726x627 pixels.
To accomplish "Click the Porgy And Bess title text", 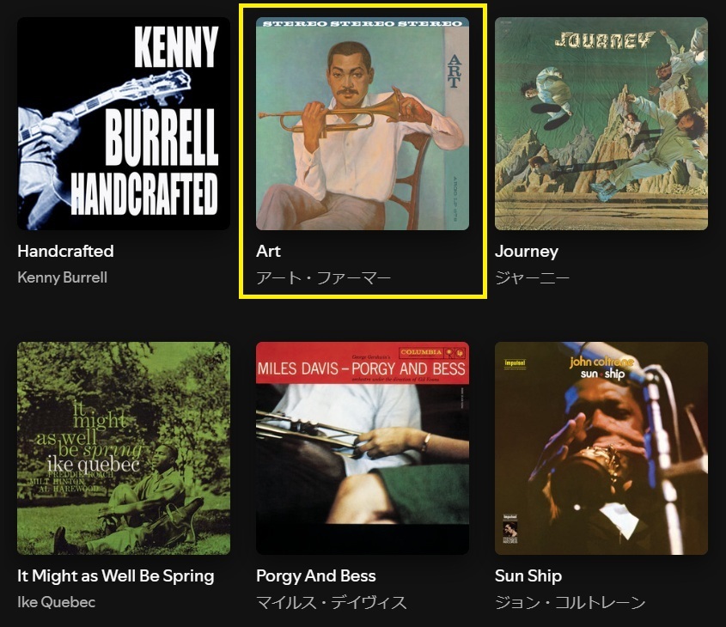I will (316, 576).
